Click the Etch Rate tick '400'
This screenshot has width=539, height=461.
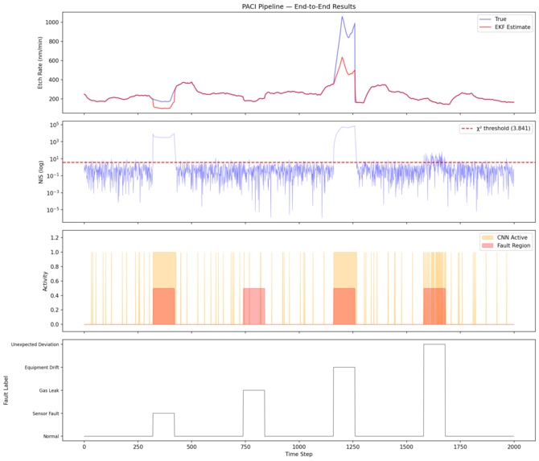coord(54,80)
